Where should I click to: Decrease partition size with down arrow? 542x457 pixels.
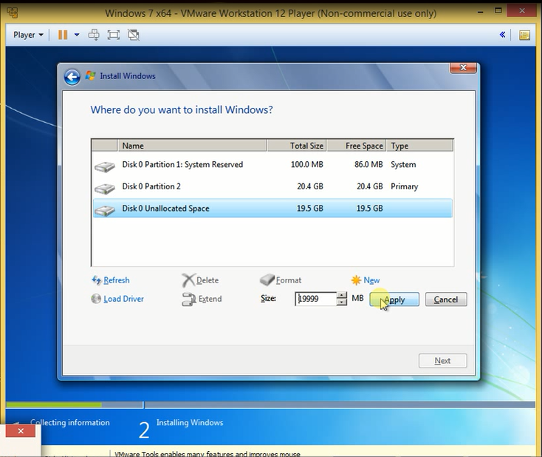pos(341,302)
